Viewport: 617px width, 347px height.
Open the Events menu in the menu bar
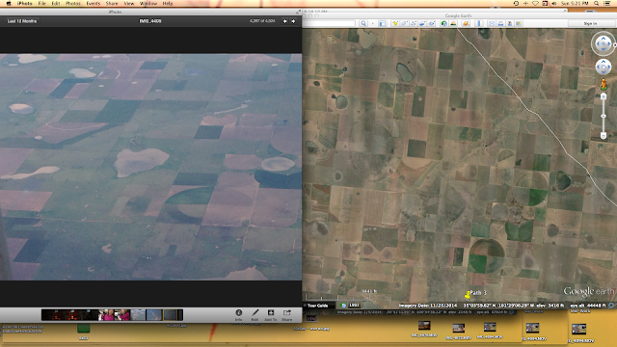click(x=94, y=3)
